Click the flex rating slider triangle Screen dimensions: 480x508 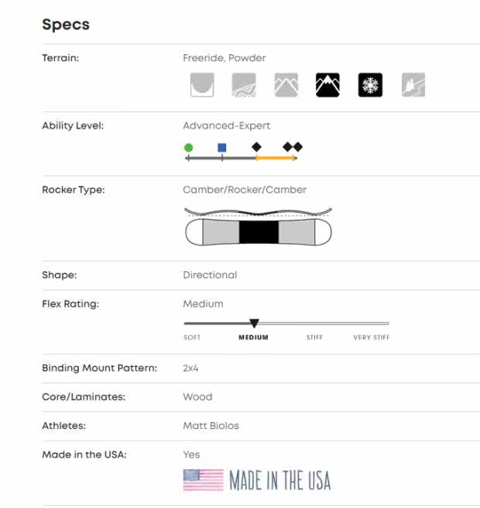pyautogui.click(x=254, y=323)
